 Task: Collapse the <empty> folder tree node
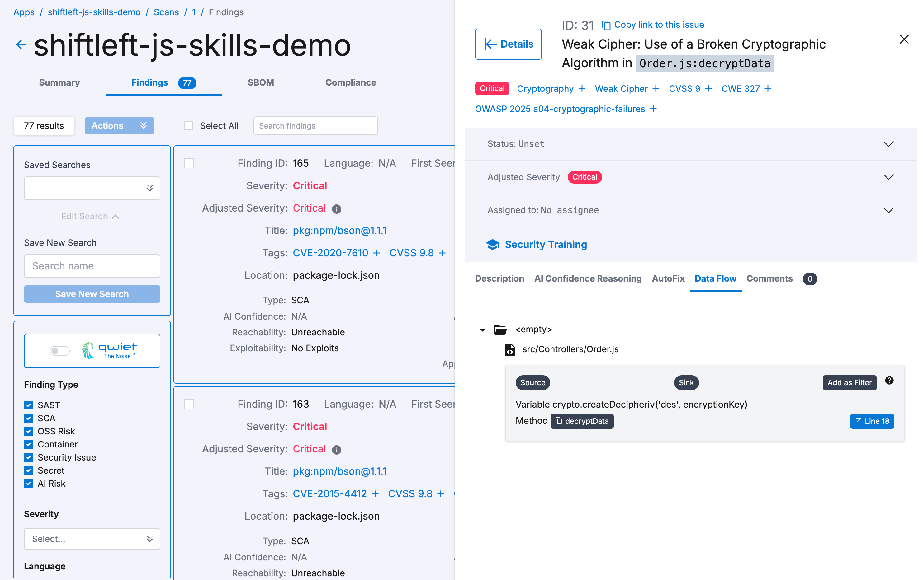(x=483, y=330)
